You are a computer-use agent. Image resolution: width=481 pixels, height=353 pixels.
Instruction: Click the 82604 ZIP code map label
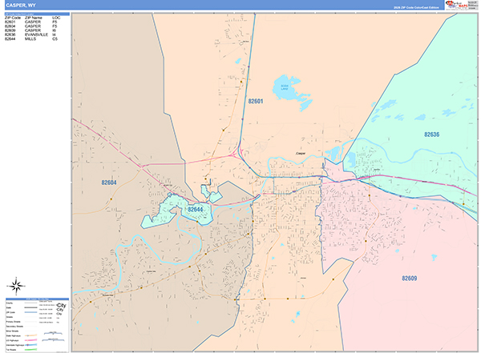pos(109,183)
